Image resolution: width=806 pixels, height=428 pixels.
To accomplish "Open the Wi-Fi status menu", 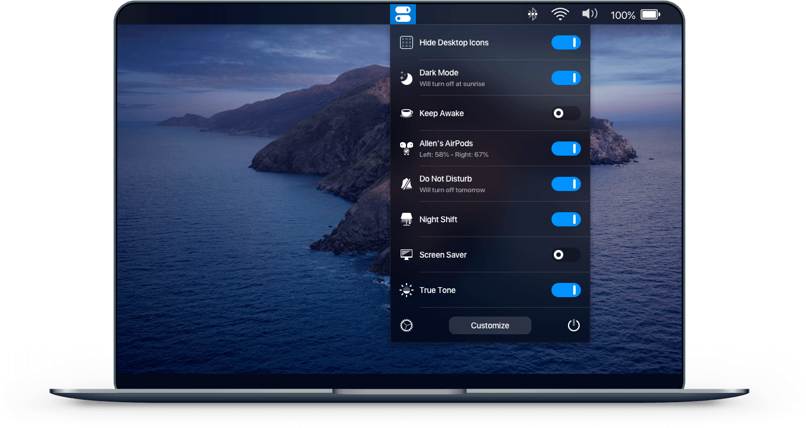I will click(x=560, y=15).
